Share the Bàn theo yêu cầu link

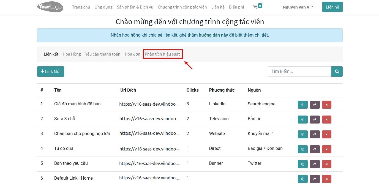315,164
